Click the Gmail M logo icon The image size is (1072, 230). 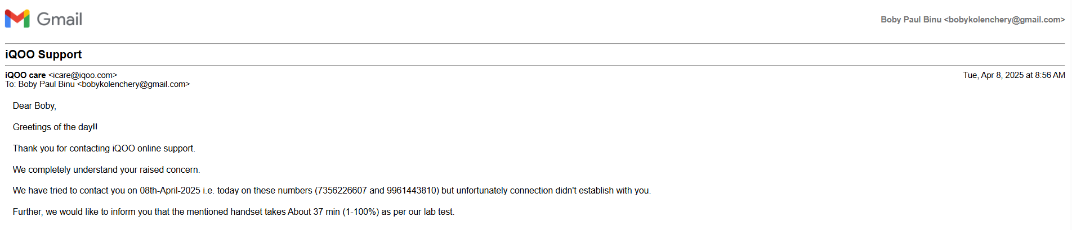click(17, 19)
